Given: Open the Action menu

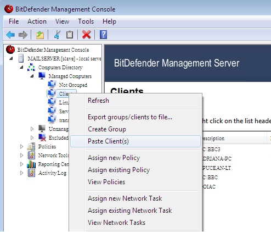Looking at the screenshot, I should pyautogui.click(x=37, y=21).
